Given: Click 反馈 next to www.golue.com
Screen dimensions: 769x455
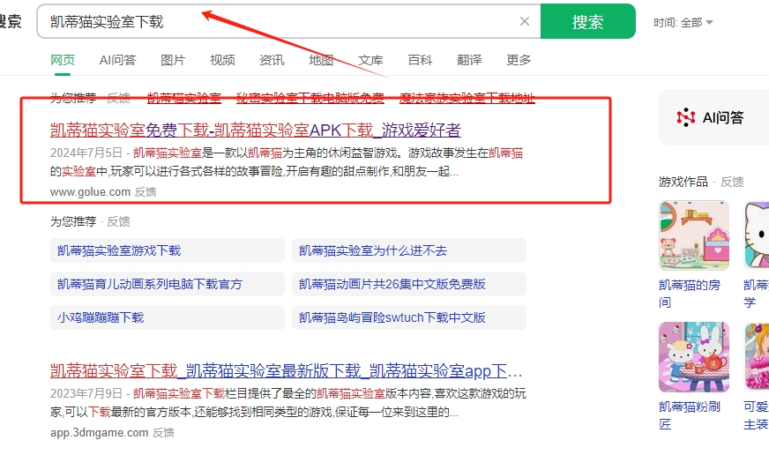Looking at the screenshot, I should [146, 191].
